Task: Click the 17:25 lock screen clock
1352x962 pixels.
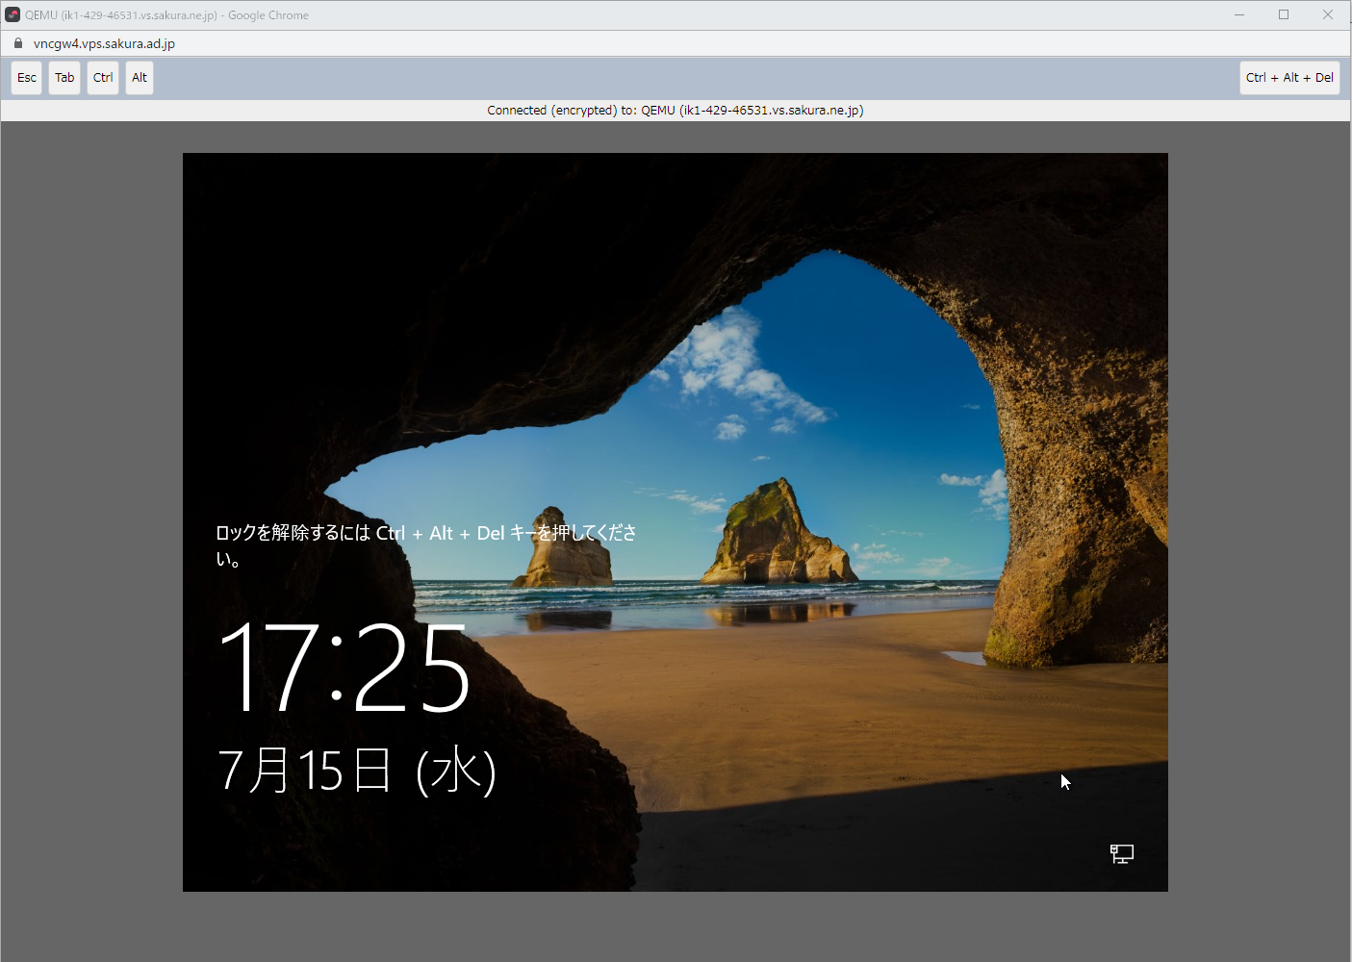Action: point(344,668)
